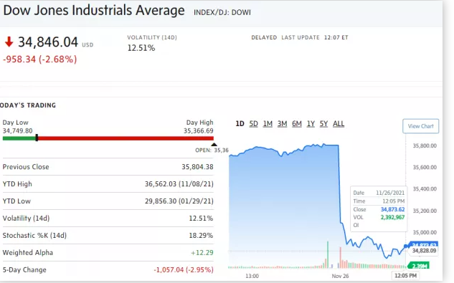
Task: Switch chart to 1M range
Action: 268,124
